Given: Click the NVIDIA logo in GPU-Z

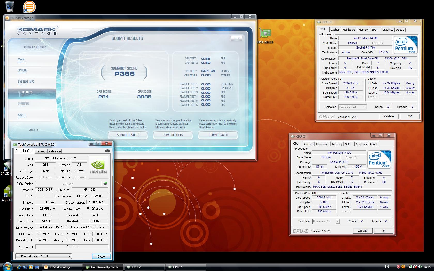Looking at the screenshot, I should point(98,167).
